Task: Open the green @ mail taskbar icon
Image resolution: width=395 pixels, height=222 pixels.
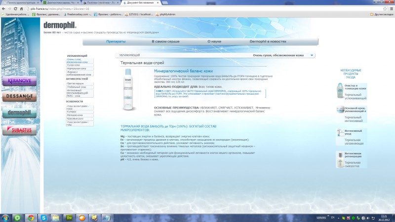Action: (17, 218)
